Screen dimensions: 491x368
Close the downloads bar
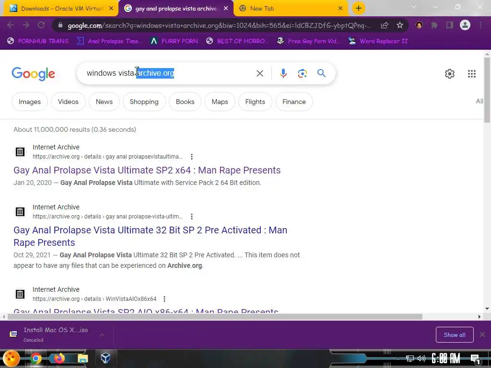click(482, 334)
